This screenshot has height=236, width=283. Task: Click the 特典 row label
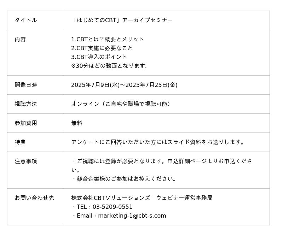point(20,142)
